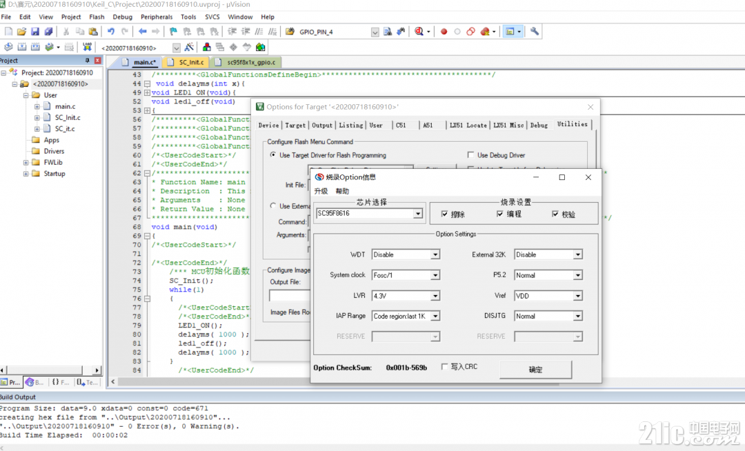Image resolution: width=745 pixels, height=451 pixels.
Task: Open the 帮助 menu in 烧录Option window
Action: click(342, 191)
